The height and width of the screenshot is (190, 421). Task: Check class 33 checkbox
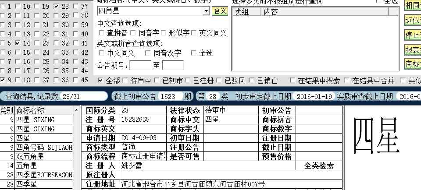click(57, 52)
